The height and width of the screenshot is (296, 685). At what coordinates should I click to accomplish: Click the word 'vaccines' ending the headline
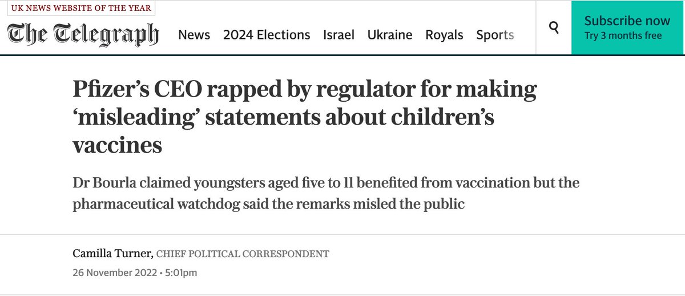117,145
